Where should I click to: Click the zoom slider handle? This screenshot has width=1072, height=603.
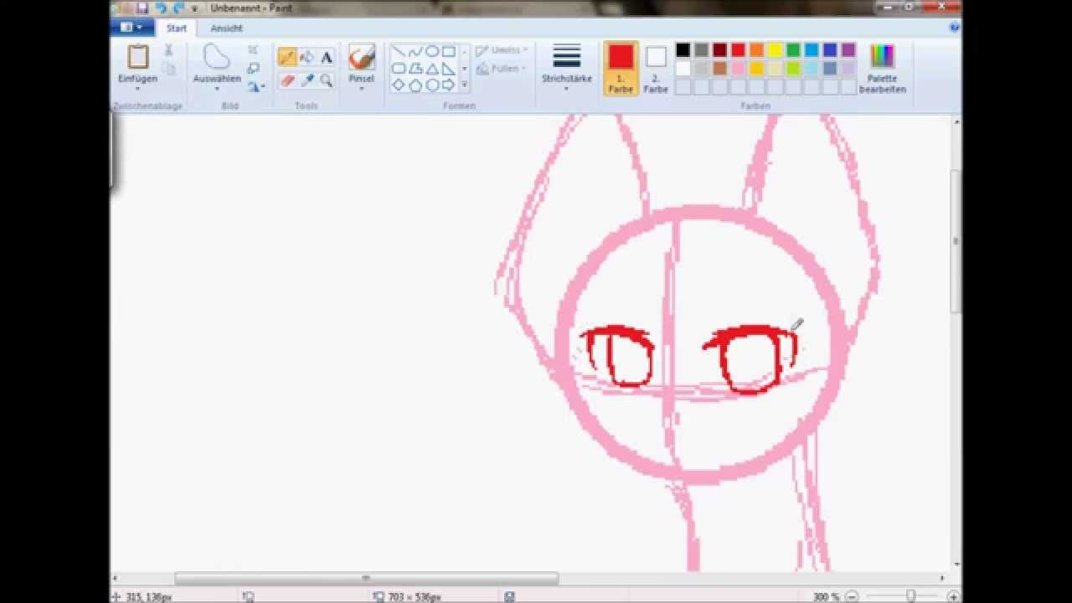click(x=910, y=596)
